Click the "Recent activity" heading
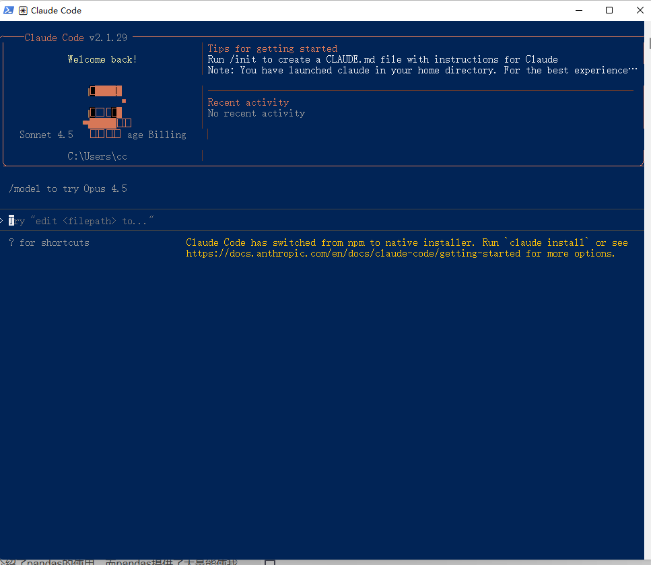Viewport: 651px width, 565px height. (248, 102)
